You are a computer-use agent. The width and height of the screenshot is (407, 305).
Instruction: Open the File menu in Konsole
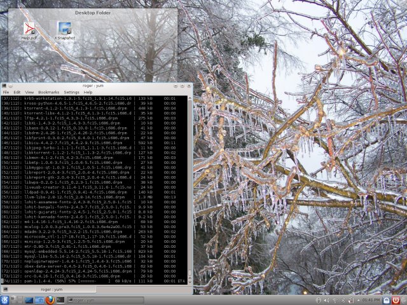pyautogui.click(x=6, y=92)
